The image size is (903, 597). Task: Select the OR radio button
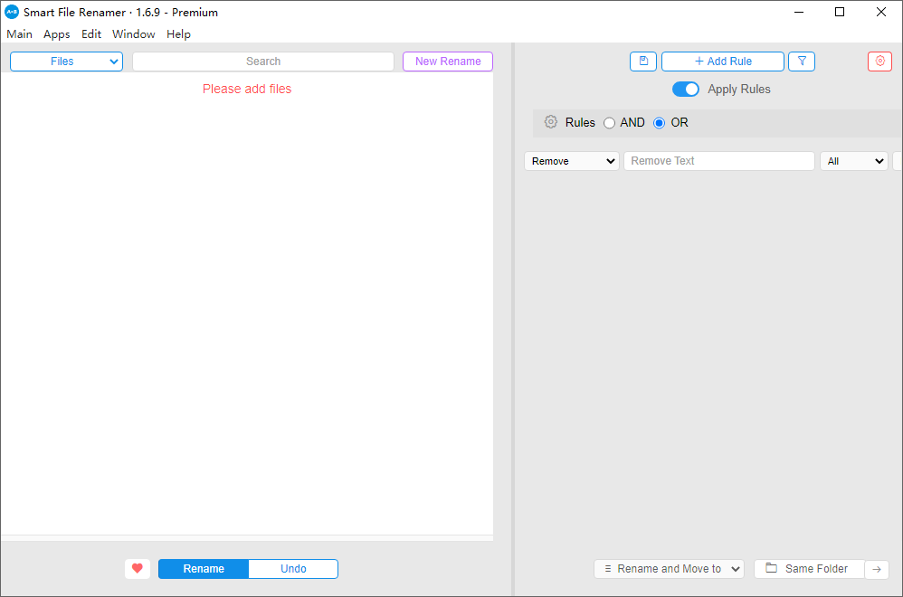[660, 123]
